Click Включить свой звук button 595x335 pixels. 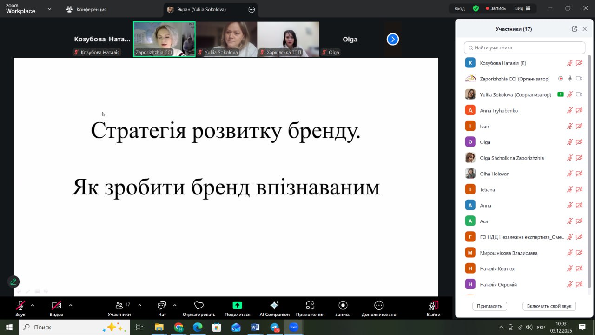(549, 306)
